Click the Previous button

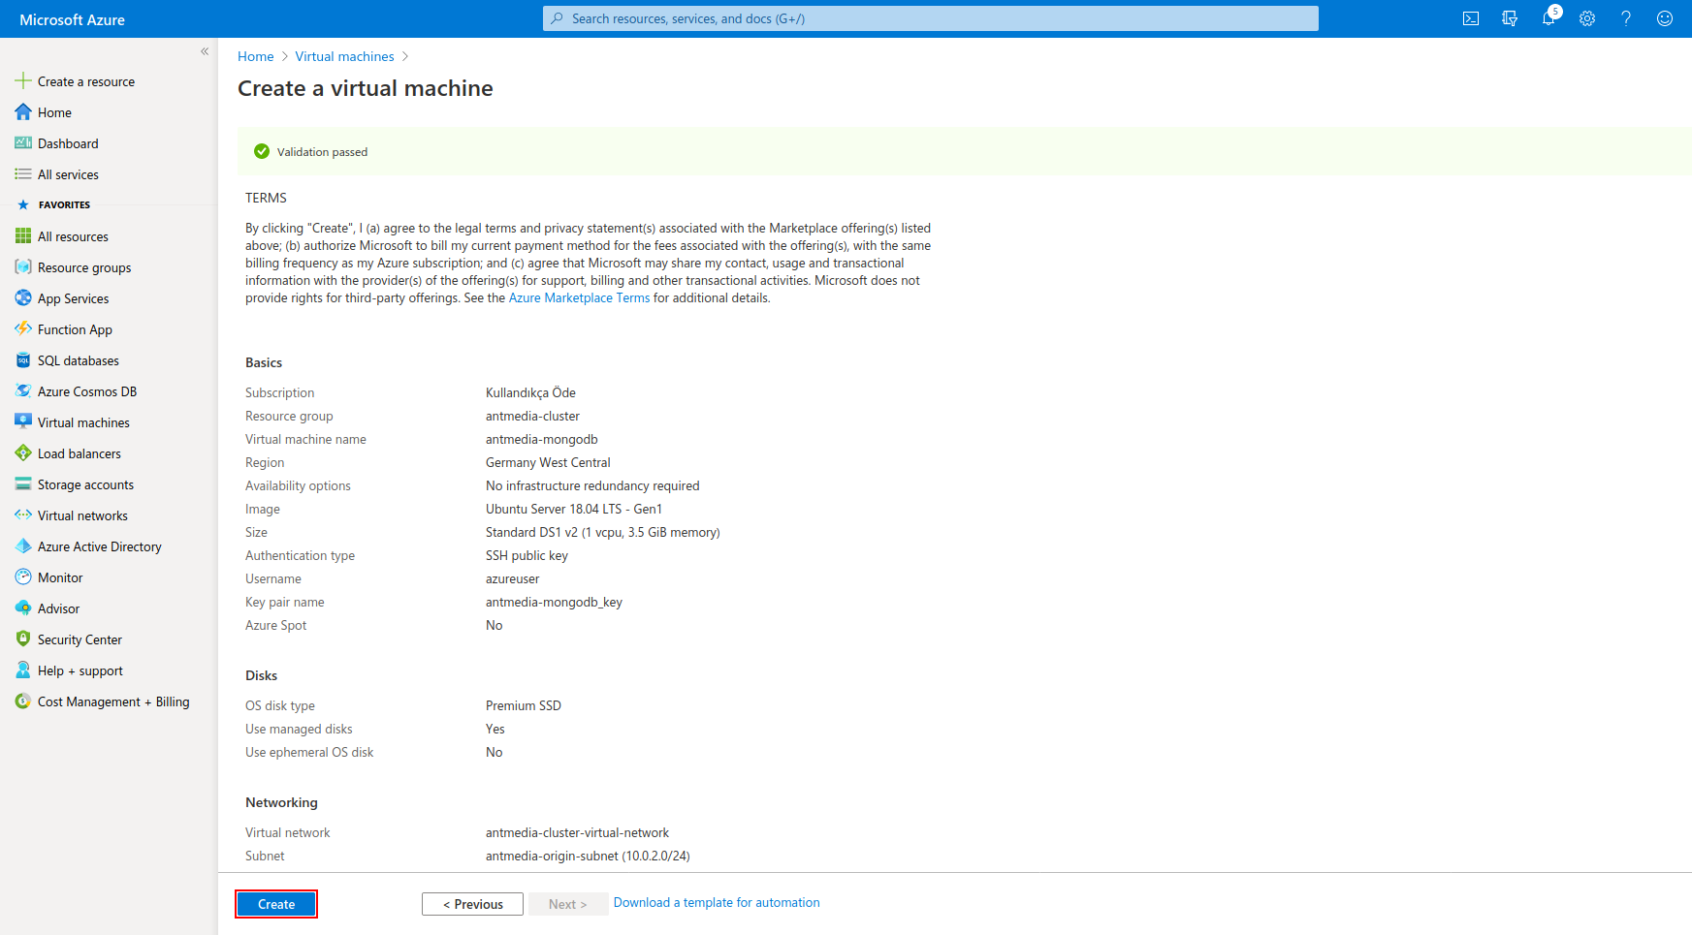[x=472, y=904]
